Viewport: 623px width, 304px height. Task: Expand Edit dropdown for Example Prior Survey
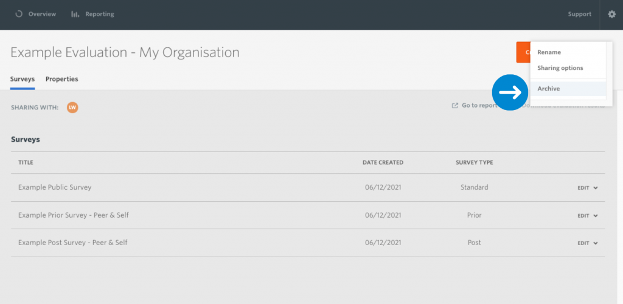(x=588, y=215)
